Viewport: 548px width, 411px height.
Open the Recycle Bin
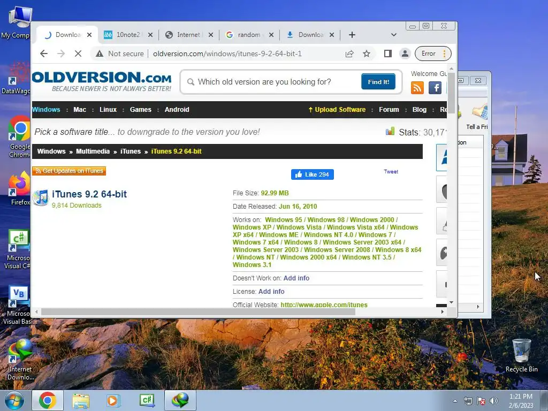[521, 356]
